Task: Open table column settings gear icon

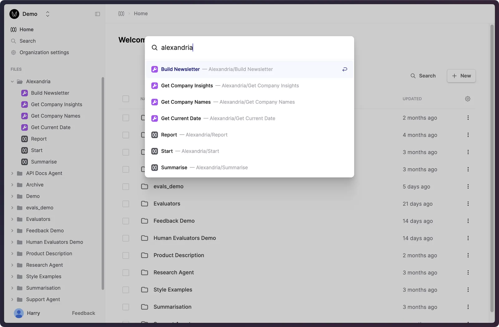Action: 468,99
